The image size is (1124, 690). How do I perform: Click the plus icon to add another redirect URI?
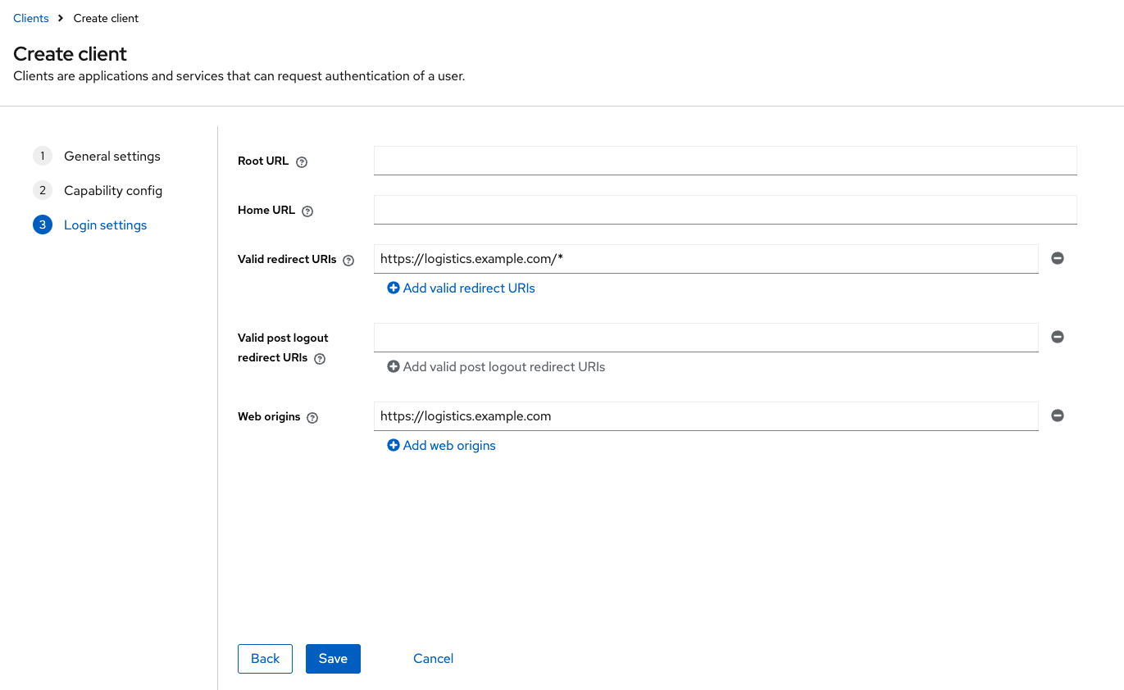coord(394,288)
